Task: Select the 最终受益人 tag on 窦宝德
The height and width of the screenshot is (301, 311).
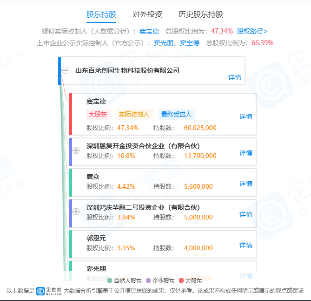Action: tap(177, 114)
